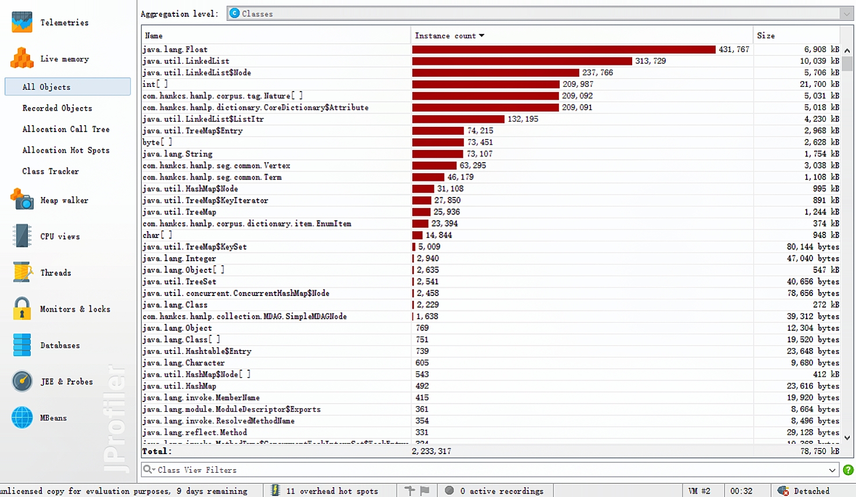
Task: Click the total instance count 2,233,317
Action: point(431,451)
